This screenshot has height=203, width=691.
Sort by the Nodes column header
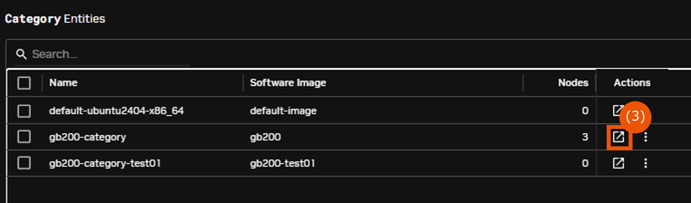click(573, 83)
